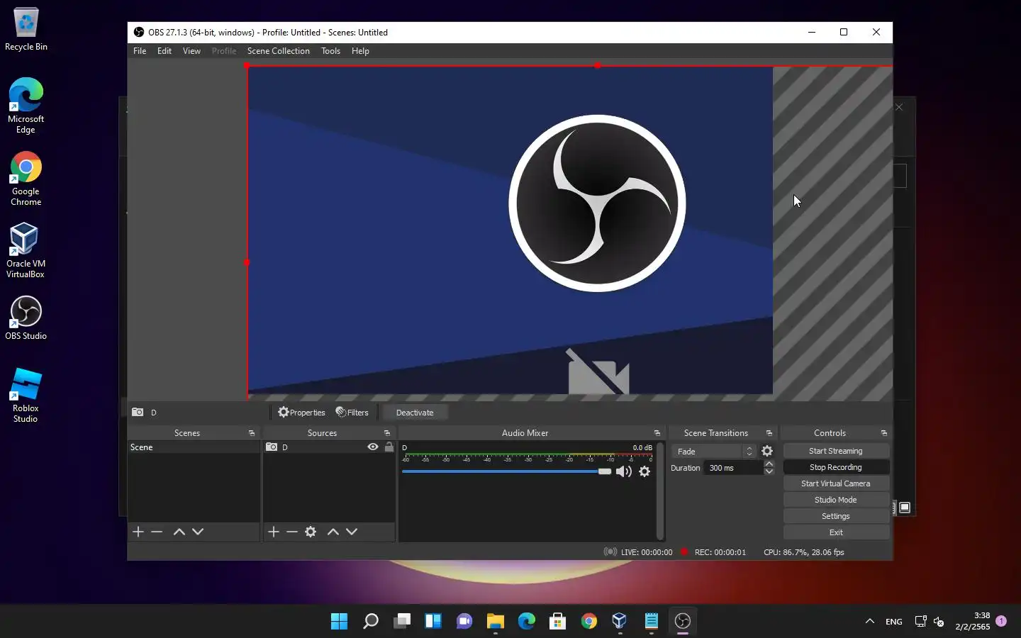Screen dimensions: 1021x638
Task: Open transition properties gear next to Fade
Action: pos(767,451)
